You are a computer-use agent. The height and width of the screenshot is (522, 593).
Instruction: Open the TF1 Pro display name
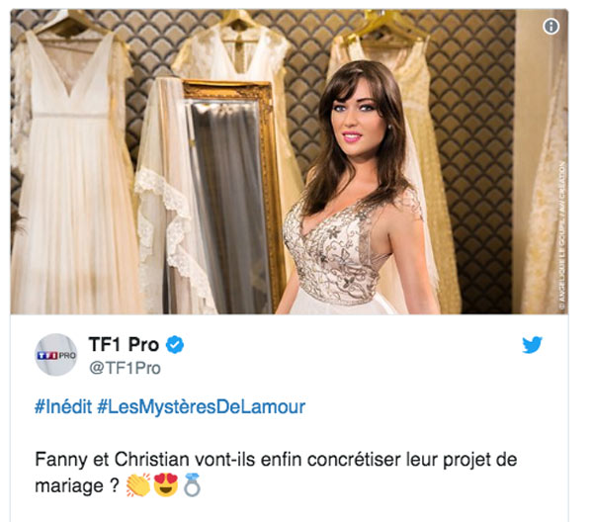124,345
